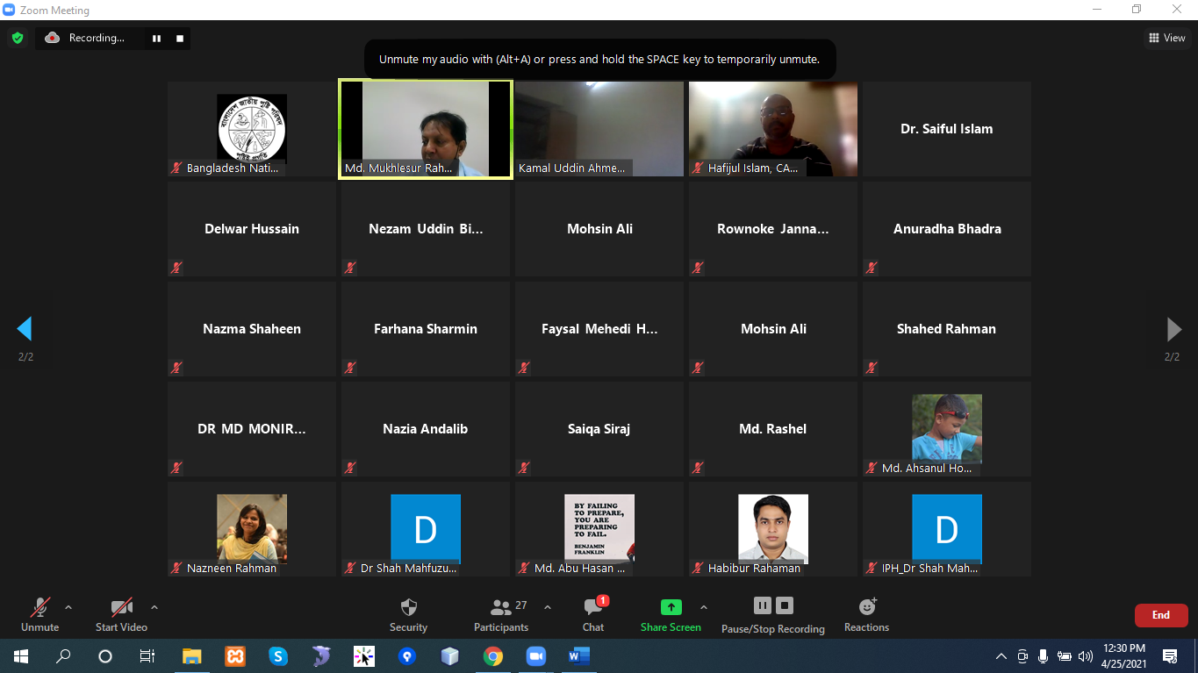The image size is (1198, 673).
Task: Expand audio settings arrow beside Unmute
Action: (x=68, y=607)
